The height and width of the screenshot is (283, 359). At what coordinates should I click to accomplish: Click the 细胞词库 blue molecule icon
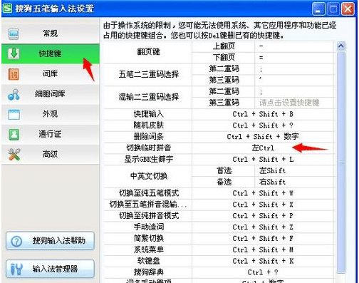(x=14, y=94)
